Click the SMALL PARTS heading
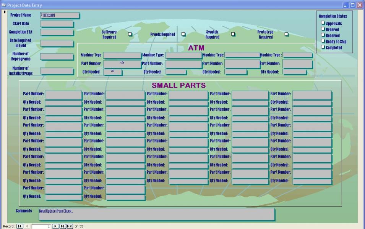This screenshot has width=365, height=229. (x=179, y=85)
